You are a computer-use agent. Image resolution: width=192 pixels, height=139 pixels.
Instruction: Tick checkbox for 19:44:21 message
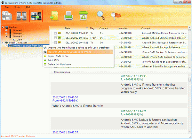click(x=55, y=42)
